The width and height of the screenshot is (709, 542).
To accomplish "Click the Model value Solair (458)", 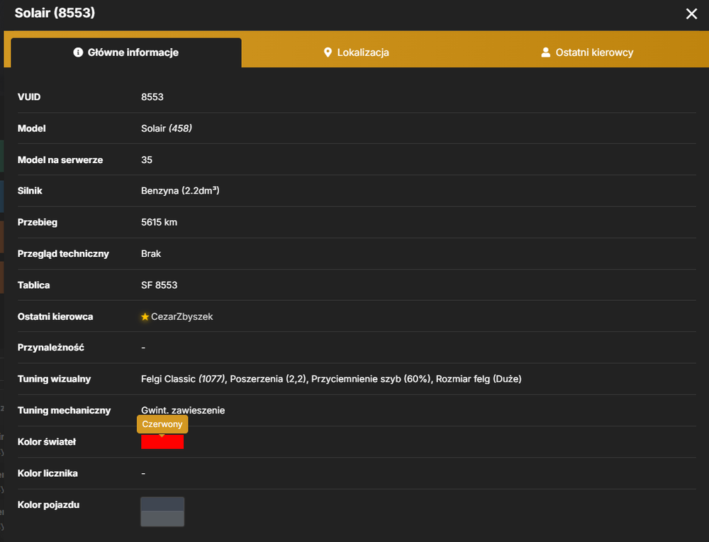I will click(167, 128).
